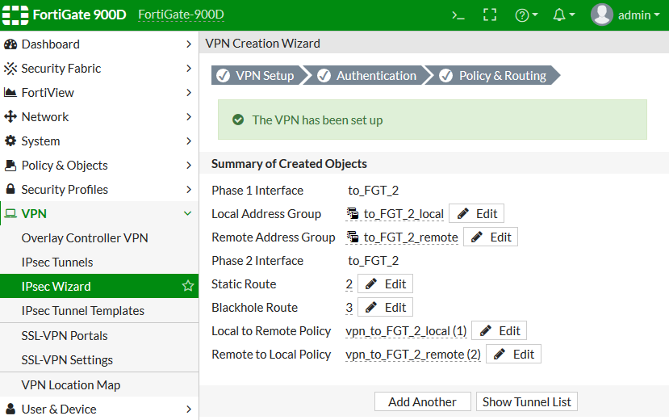Viewport: 669px width, 420px height.
Task: Open the admin account dropdown
Action: tap(639, 15)
